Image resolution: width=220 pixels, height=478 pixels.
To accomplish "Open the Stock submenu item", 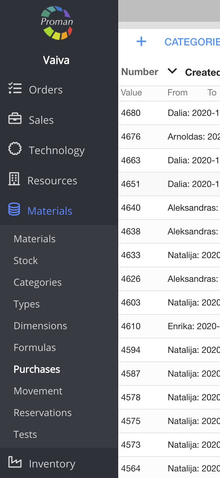I will coord(26,260).
